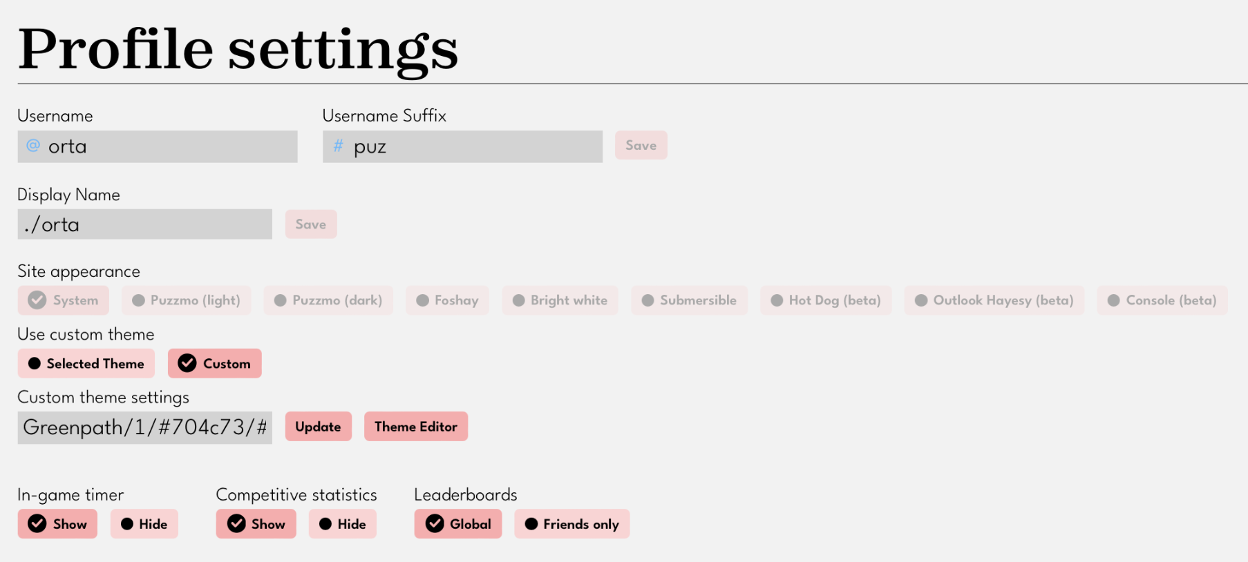Edit the Custom theme settings string
The height and width of the screenshot is (562, 1248).
144,427
